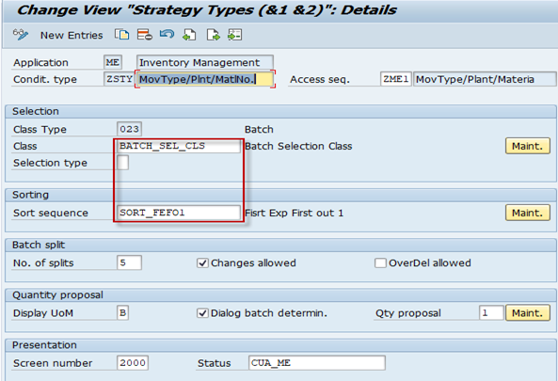Image resolution: width=558 pixels, height=381 pixels.
Task: Click the Sort sequence SORT_FEFO1 field
Action: click(178, 213)
